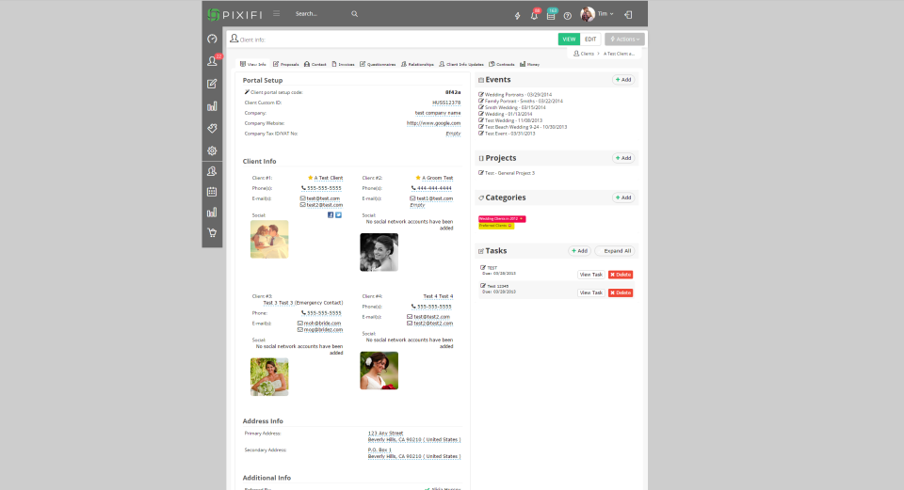Viewport: 904px width, 490px height.
Task: Open notifications bell icon
Action: click(x=534, y=16)
